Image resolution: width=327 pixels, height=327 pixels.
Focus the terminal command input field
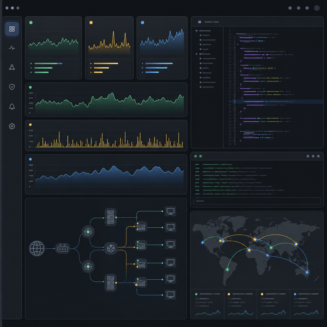(x=257, y=201)
